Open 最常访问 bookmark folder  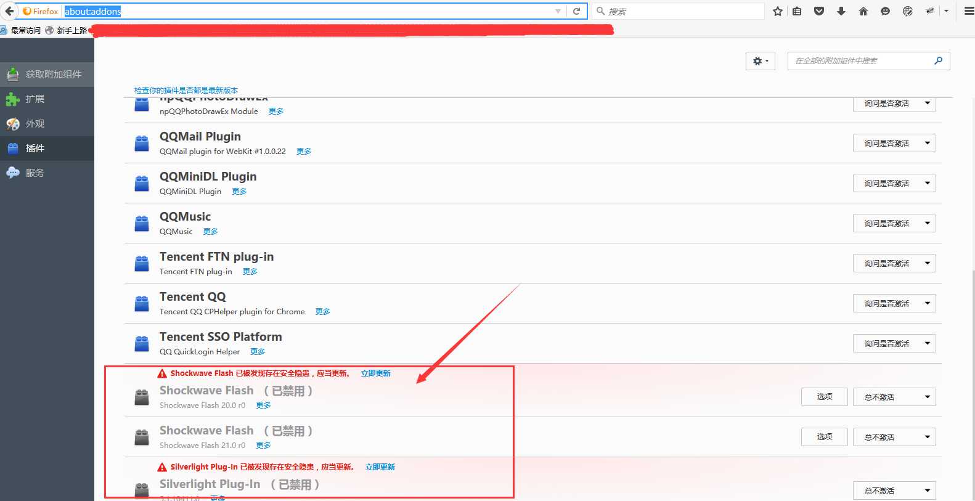pyautogui.click(x=21, y=30)
